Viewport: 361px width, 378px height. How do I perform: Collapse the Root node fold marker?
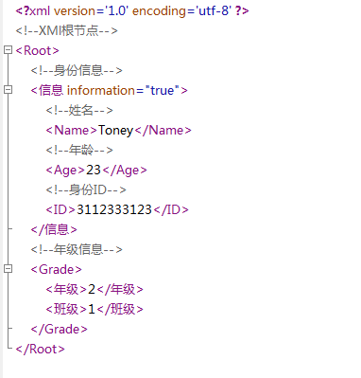pos(8,50)
